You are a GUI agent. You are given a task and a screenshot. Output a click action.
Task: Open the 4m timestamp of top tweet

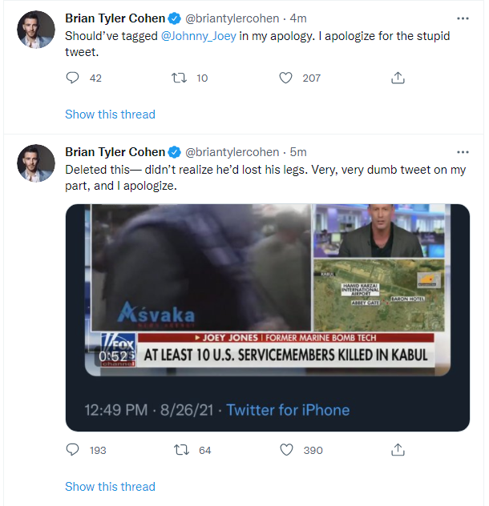pos(298,18)
